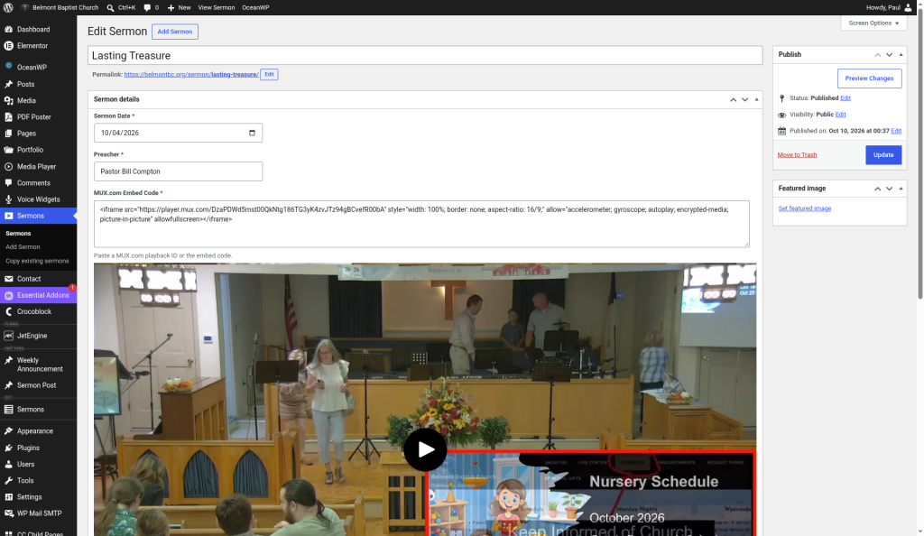The height and width of the screenshot is (536, 924).
Task: Open comments bubble in admin bar
Action: 152,7
